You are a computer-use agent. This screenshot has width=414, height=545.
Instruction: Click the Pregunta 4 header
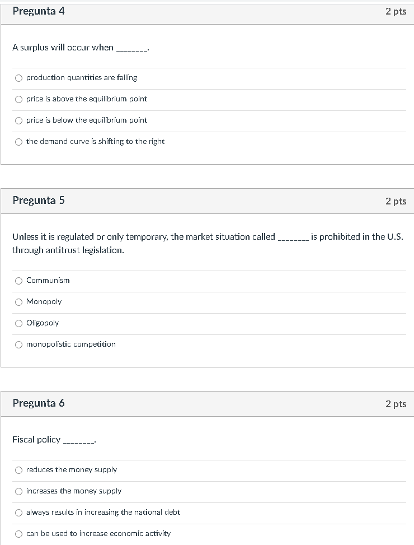[x=39, y=11]
